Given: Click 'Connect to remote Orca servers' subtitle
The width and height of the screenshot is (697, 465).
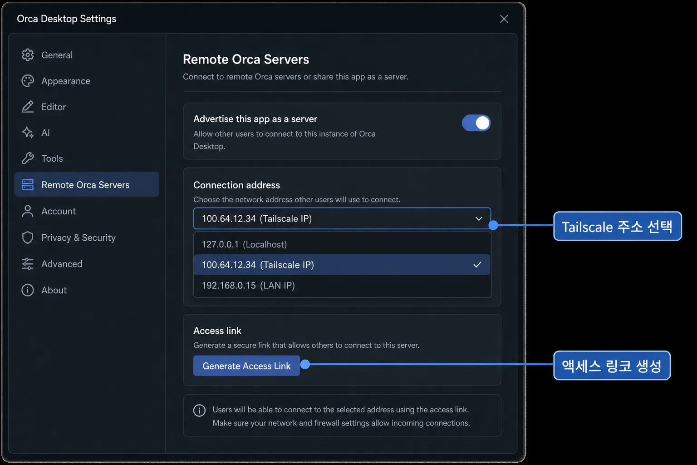Looking at the screenshot, I should point(295,77).
